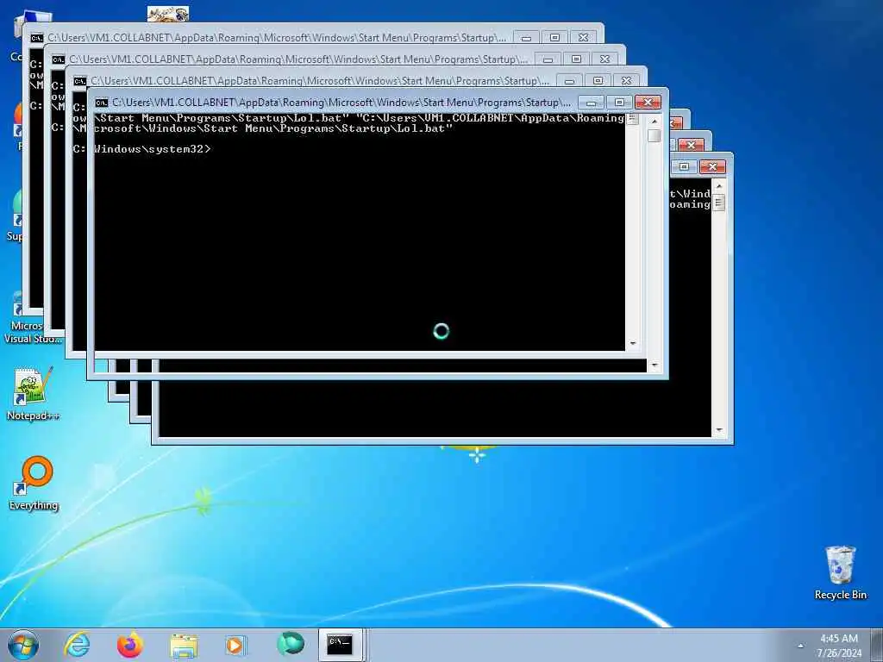Open Firefox from the taskbar
Viewport: 883px width, 662px height.
click(130, 645)
